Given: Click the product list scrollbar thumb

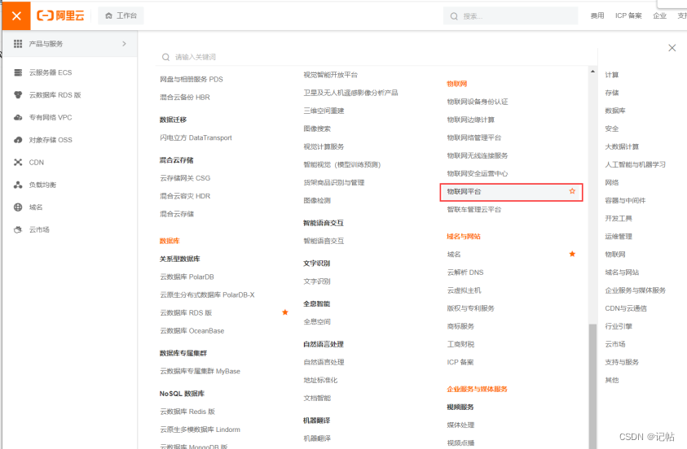Looking at the screenshot, I should click(592, 386).
